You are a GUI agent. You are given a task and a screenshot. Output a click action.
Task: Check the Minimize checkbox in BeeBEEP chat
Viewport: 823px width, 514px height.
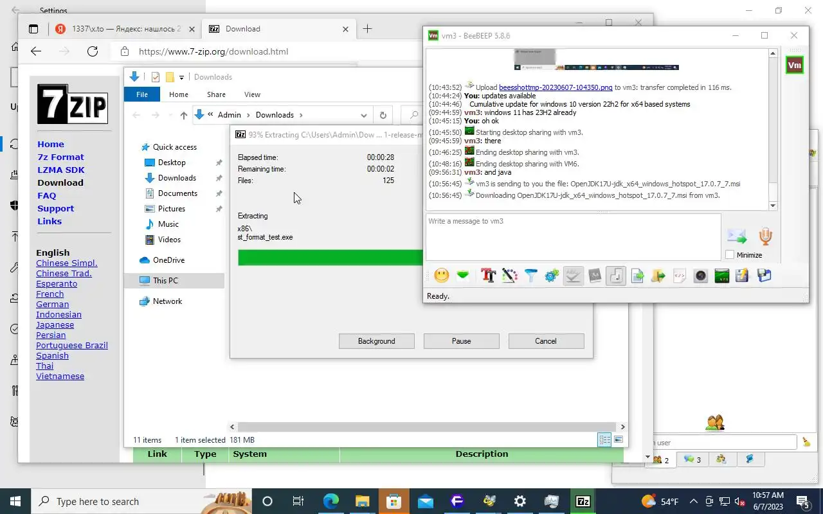click(730, 255)
